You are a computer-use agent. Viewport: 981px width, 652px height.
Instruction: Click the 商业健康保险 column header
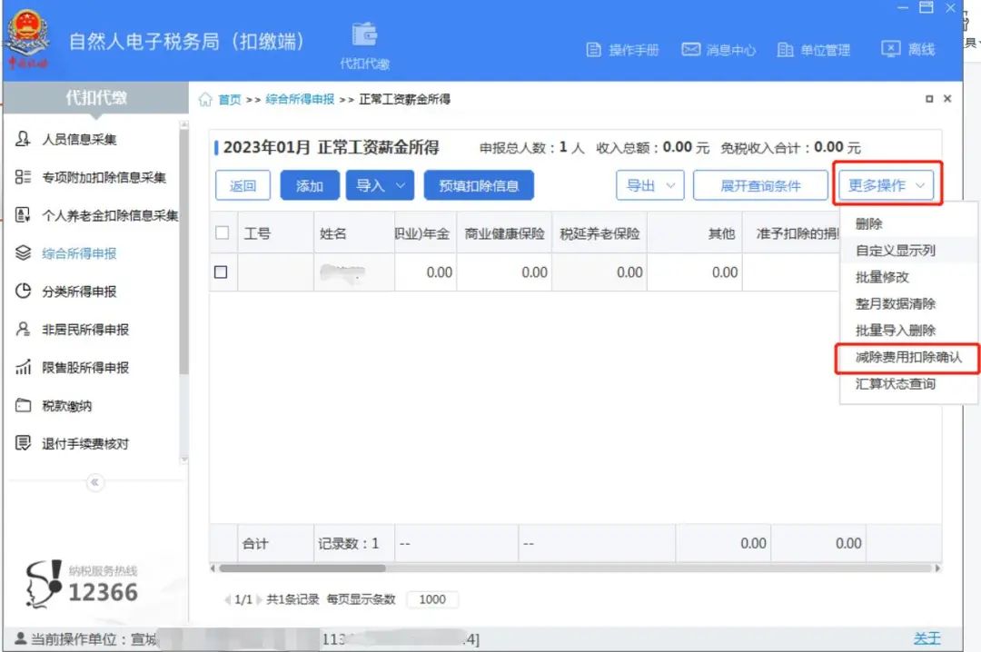pyautogui.click(x=504, y=232)
